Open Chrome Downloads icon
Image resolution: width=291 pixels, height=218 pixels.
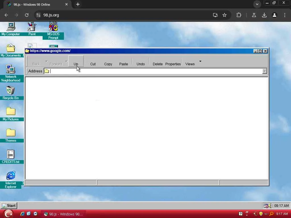click(x=264, y=15)
